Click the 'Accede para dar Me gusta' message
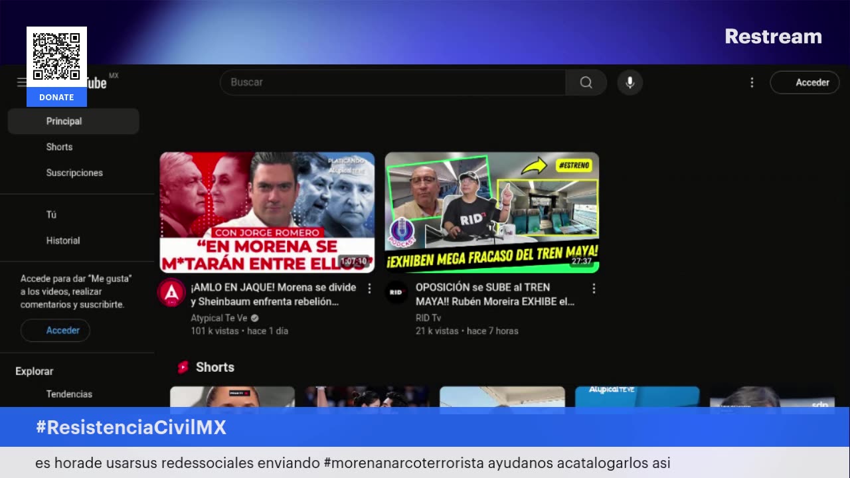The width and height of the screenshot is (850, 478). coord(76,291)
